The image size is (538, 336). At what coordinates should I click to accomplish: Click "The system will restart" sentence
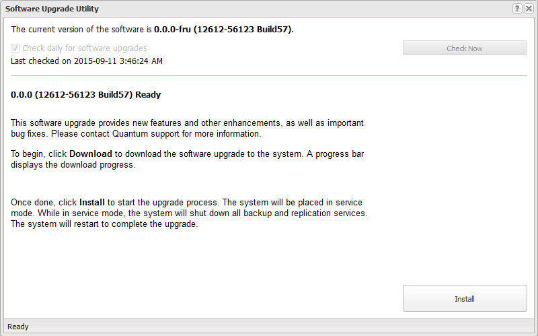(104, 224)
